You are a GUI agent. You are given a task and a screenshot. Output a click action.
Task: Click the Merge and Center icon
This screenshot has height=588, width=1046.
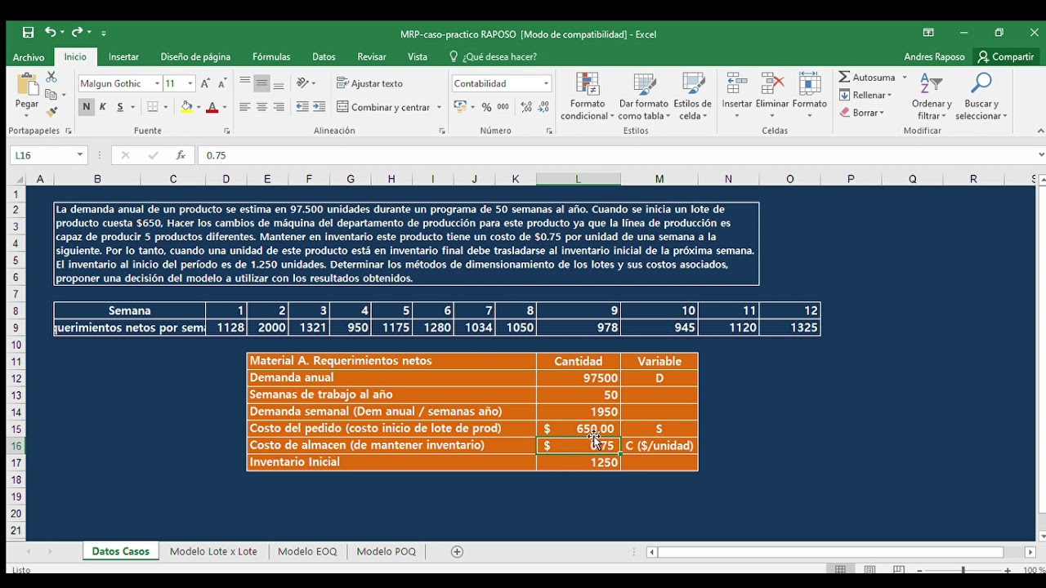(x=343, y=107)
